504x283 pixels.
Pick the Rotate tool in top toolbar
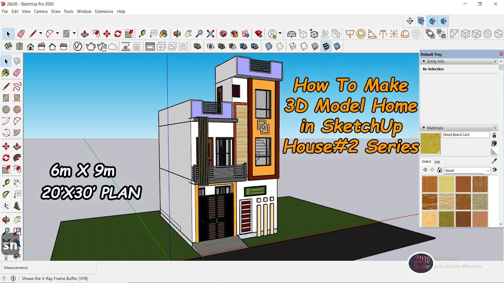pos(118,34)
